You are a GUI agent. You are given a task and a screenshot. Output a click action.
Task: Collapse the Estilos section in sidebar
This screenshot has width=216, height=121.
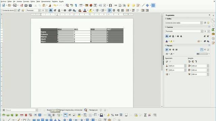click(x=166, y=19)
